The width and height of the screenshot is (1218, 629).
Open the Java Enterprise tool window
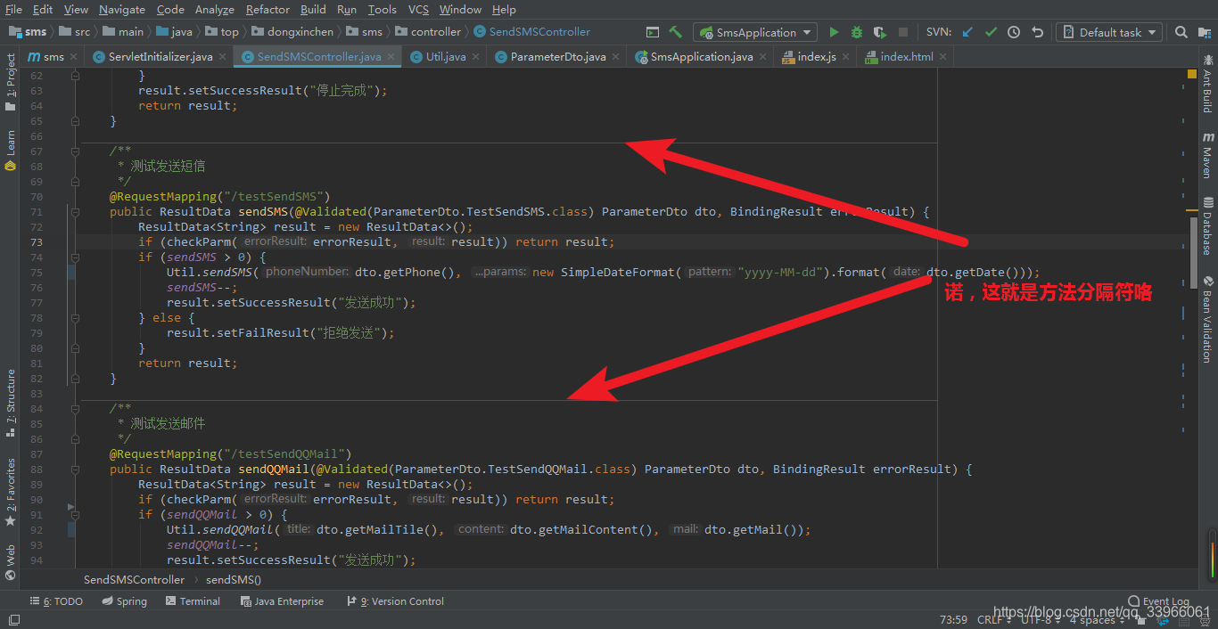coord(282,601)
